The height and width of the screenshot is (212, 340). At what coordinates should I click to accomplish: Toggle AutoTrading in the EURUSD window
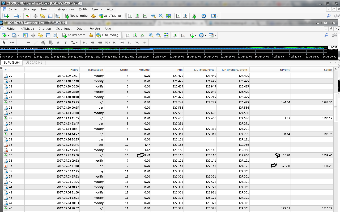pos(107,35)
